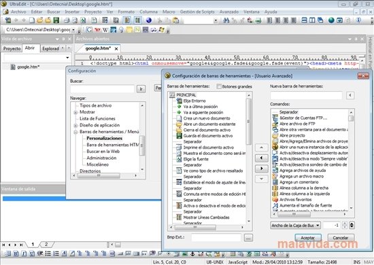Viewport: 374px width, 265px height.
Task: Click the add button next to Nueva barra field
Action: pos(350,95)
